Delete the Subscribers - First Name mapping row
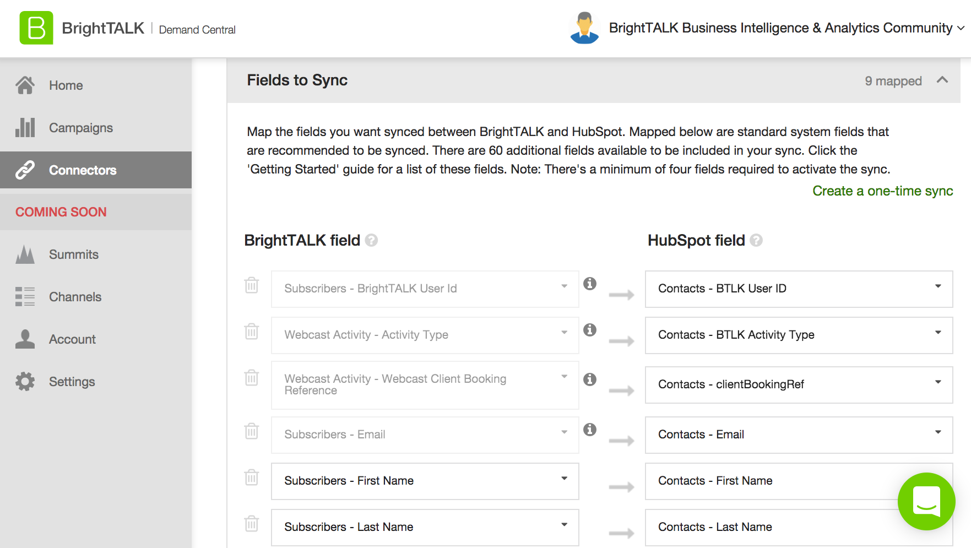This screenshot has width=971, height=548. [x=252, y=477]
